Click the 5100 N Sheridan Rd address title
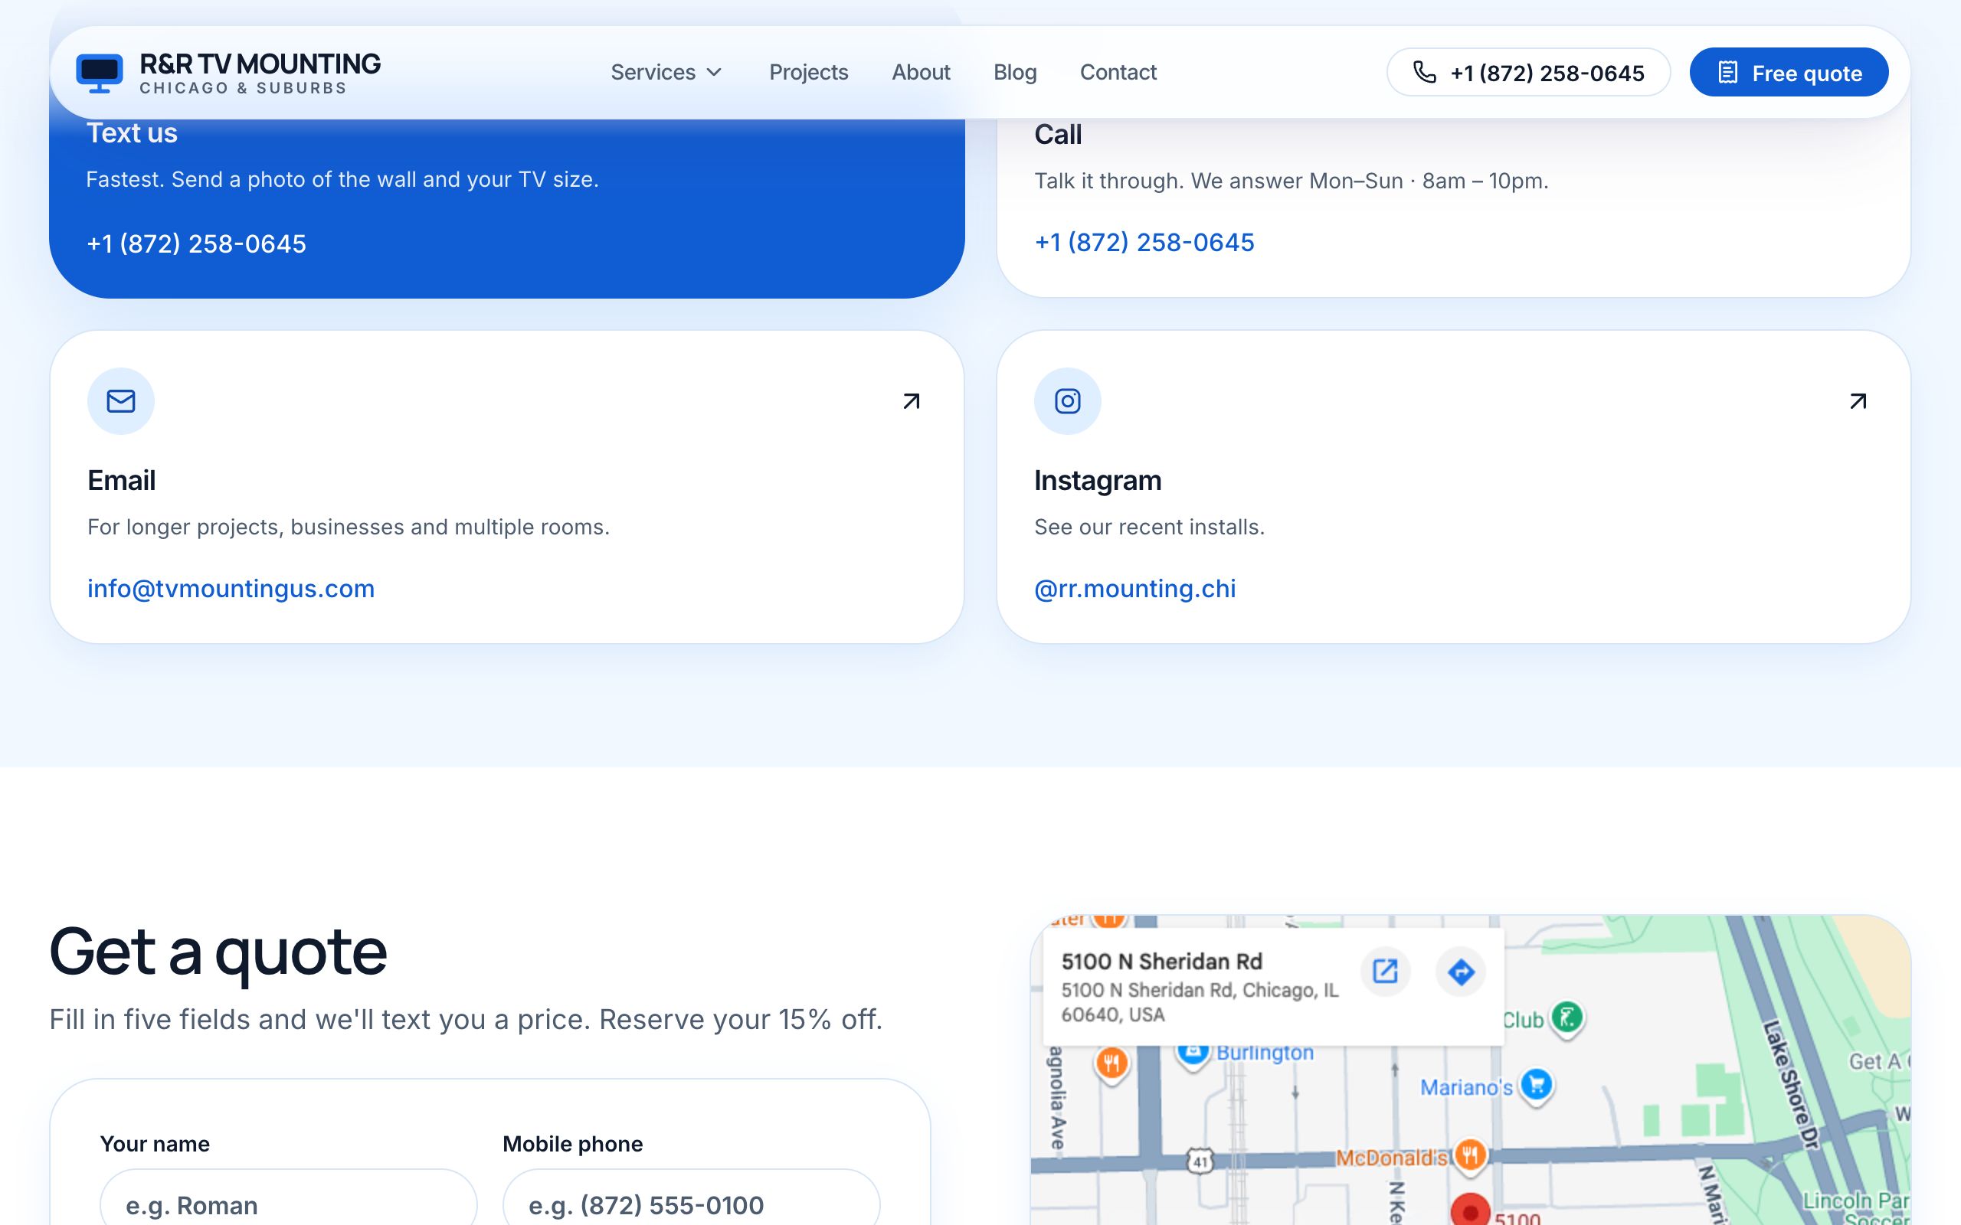This screenshot has width=1961, height=1225. pyautogui.click(x=1161, y=962)
